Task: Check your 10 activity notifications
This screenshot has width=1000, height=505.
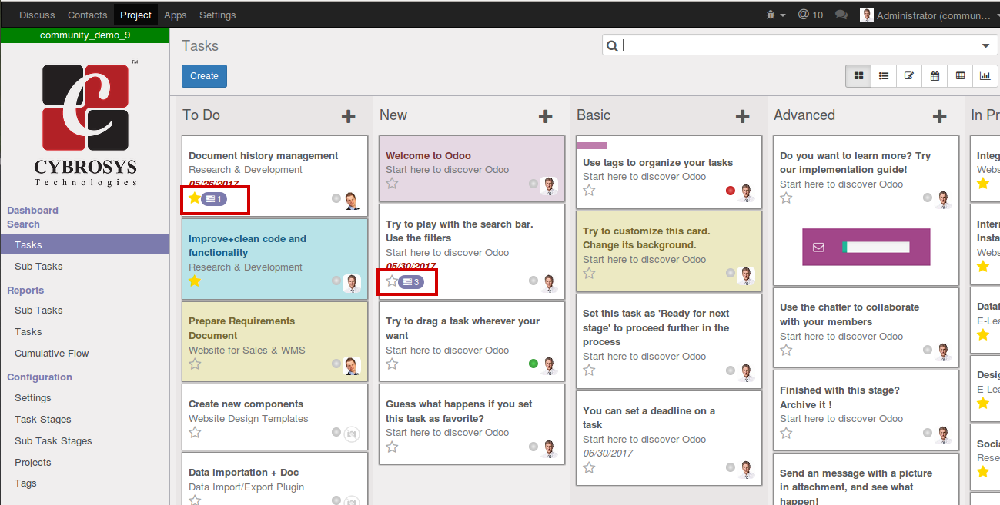Action: tap(810, 15)
